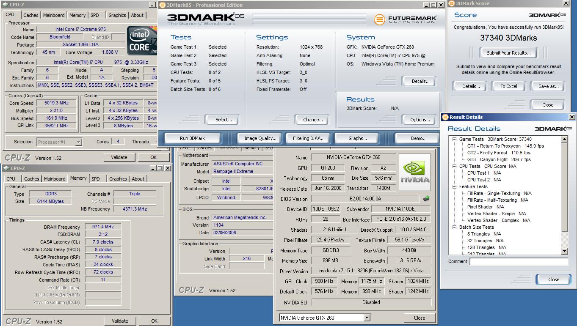Screen dimensions: 577x326
Task: Open Memory tab in top CPU-Z window
Action: click(77, 15)
